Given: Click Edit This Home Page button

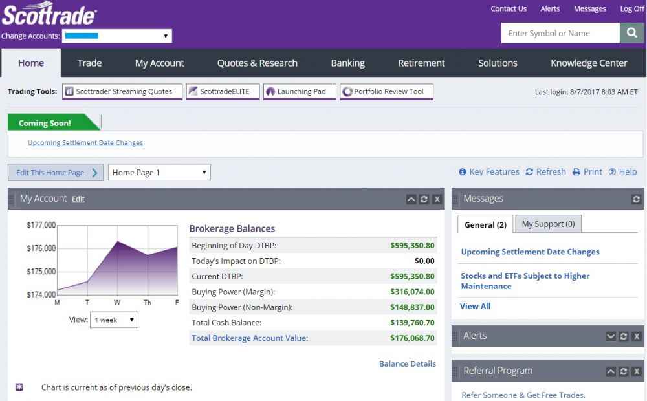Looking at the screenshot, I should pos(56,173).
